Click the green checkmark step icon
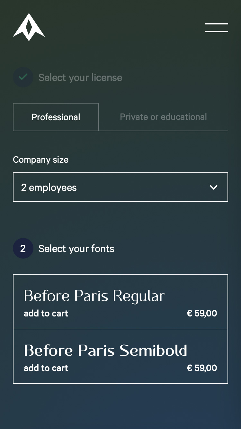The width and height of the screenshot is (241, 429). [23, 77]
